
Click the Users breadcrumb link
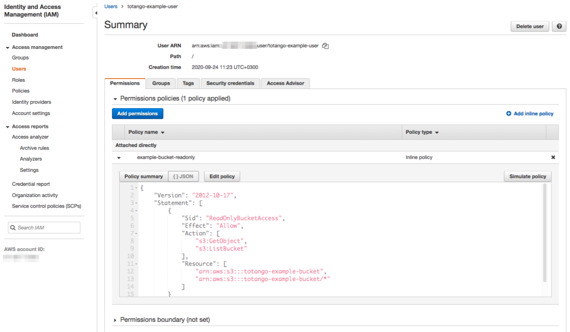click(111, 6)
